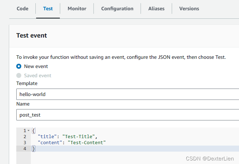Image resolution: width=239 pixels, height=164 pixels.
Task: Click line number 4 in the editor gutter
Action: [24, 149]
